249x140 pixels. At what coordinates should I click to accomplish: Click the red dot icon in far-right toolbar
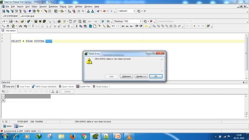point(195,26)
